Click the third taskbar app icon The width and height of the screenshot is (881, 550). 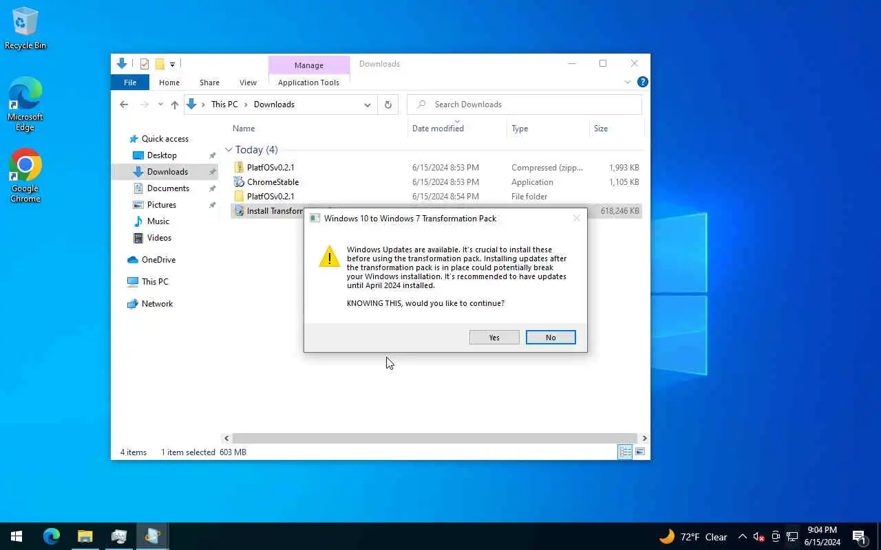click(118, 536)
